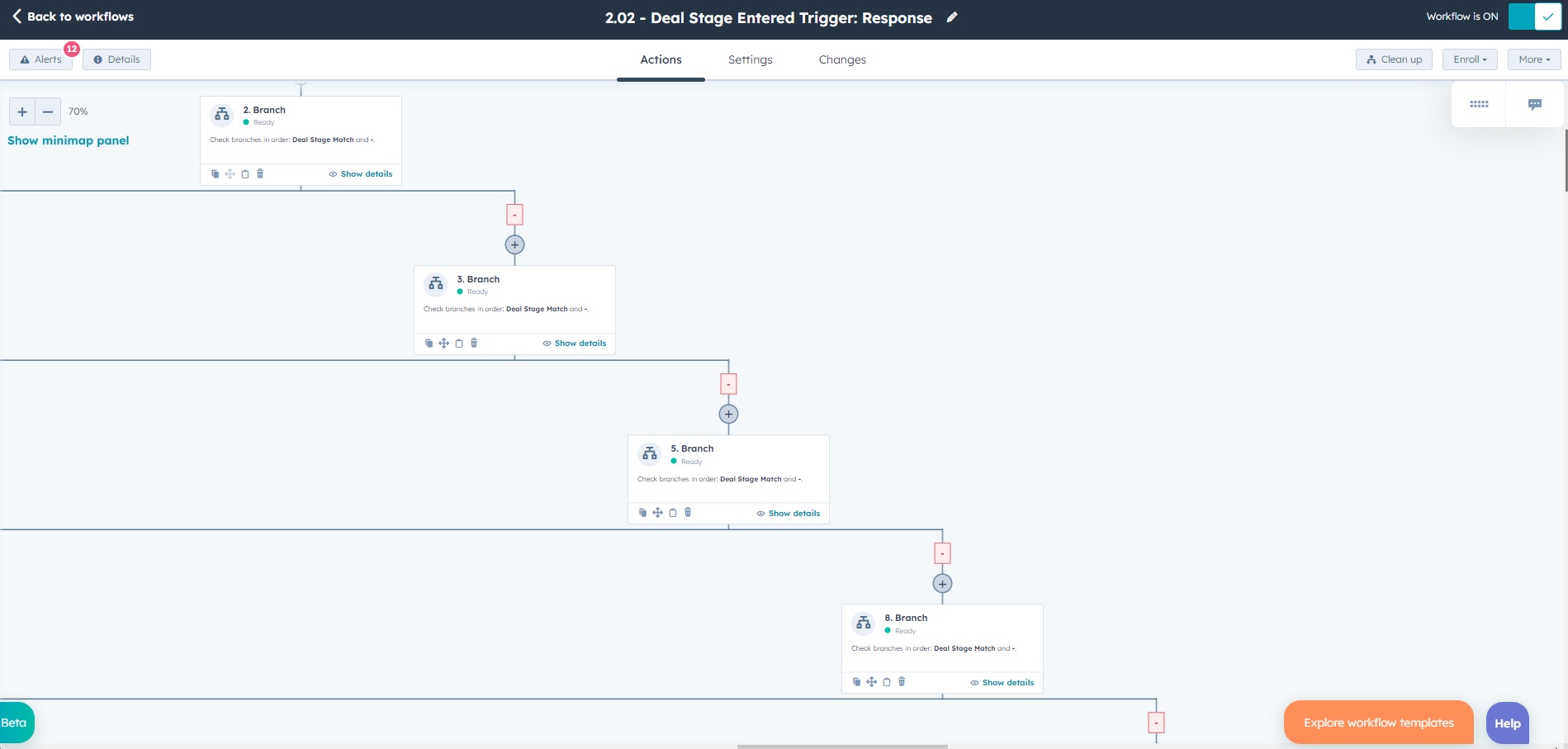
Task: Open Alerts showing 12 warnings
Action: click(x=40, y=59)
